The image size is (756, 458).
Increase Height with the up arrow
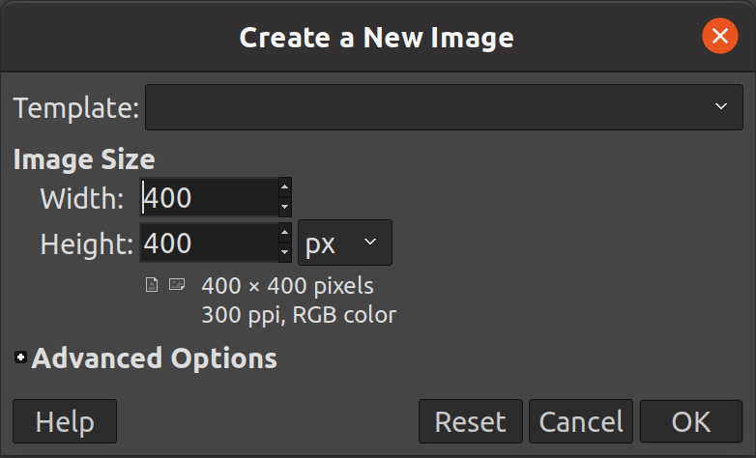(x=285, y=233)
